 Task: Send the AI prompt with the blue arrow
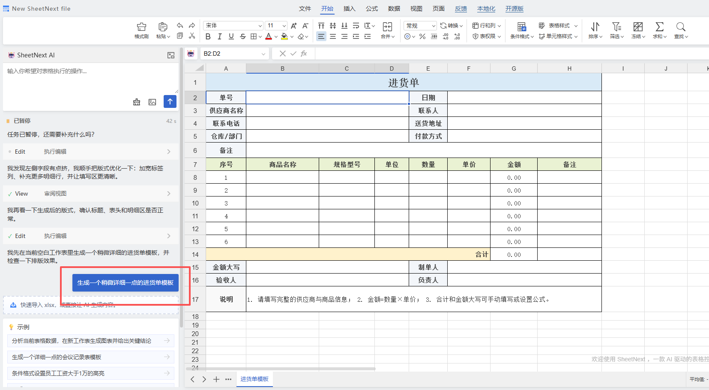(170, 101)
